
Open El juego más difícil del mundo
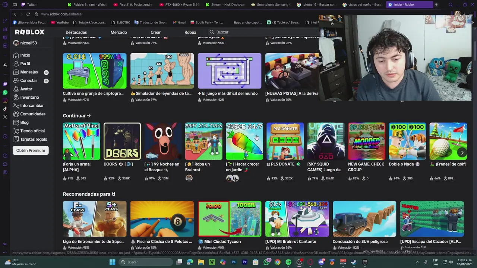point(230,71)
